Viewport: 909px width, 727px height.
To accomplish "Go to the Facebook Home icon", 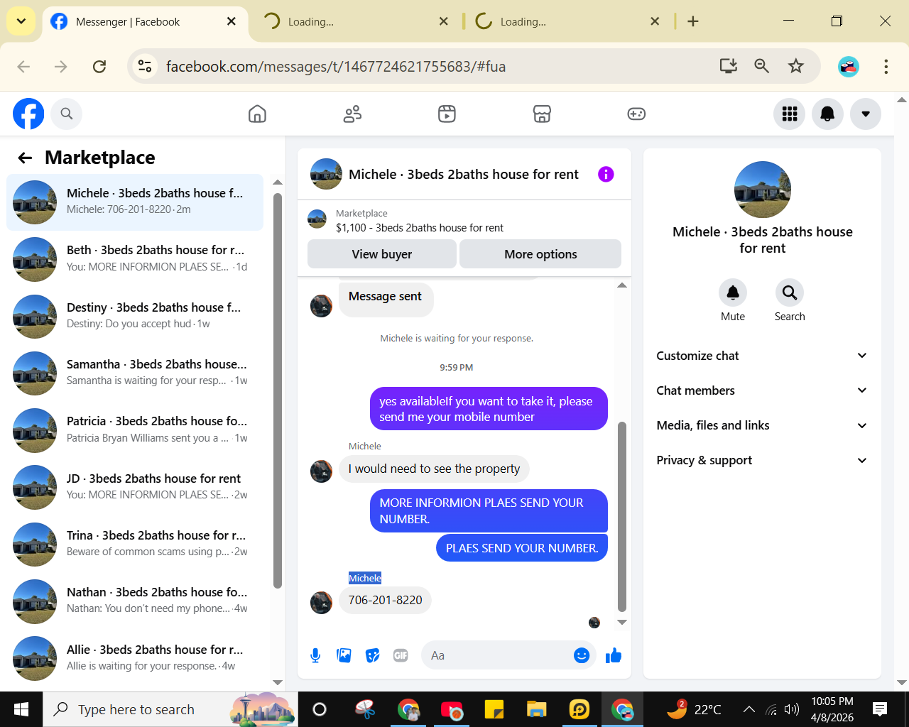I will click(257, 114).
